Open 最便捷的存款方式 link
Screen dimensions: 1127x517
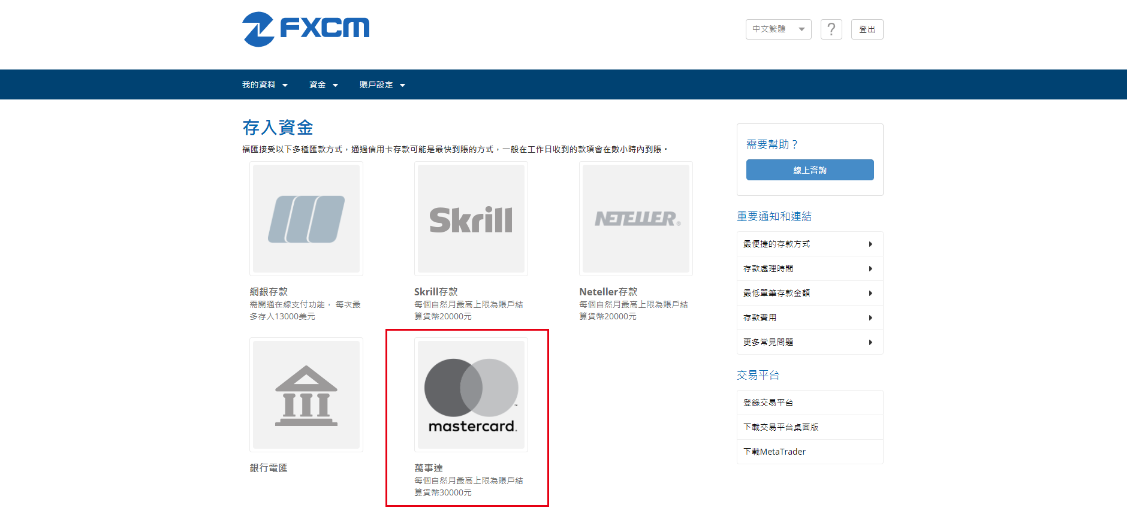810,244
